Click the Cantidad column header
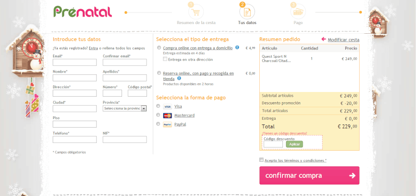416x196 pixels. (x=309, y=48)
